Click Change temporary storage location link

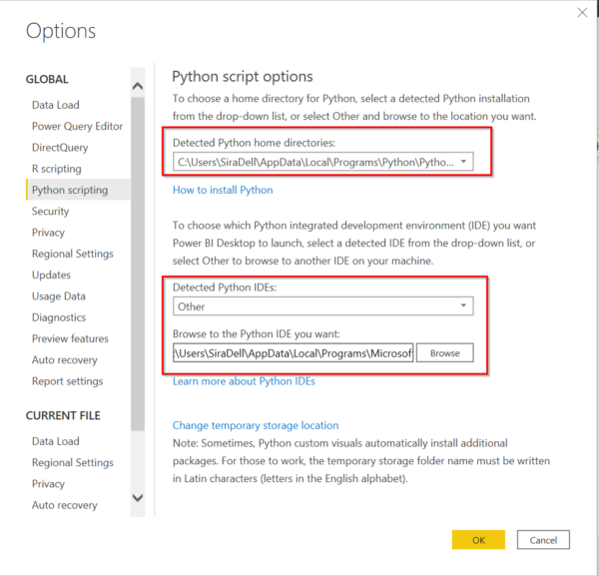click(256, 425)
